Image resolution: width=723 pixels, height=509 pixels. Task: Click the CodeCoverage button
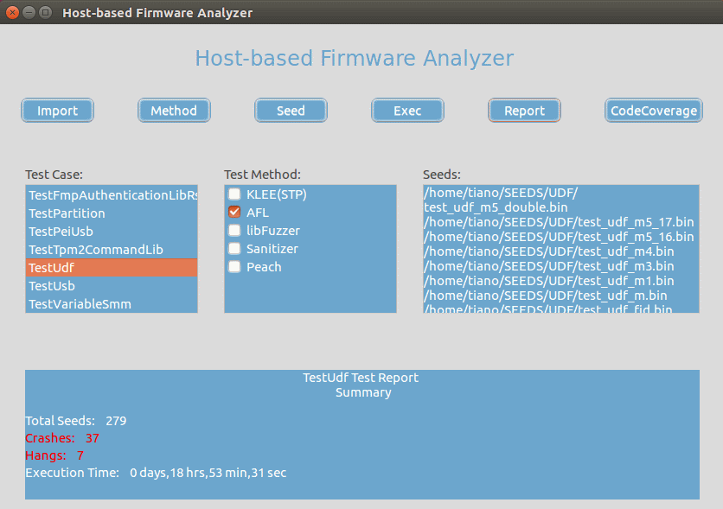(x=653, y=111)
